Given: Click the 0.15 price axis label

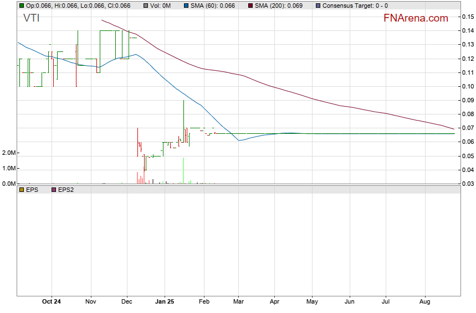Looking at the screenshot, I should [467, 17].
